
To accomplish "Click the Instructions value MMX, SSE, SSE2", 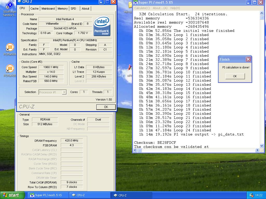I will point(75,54).
